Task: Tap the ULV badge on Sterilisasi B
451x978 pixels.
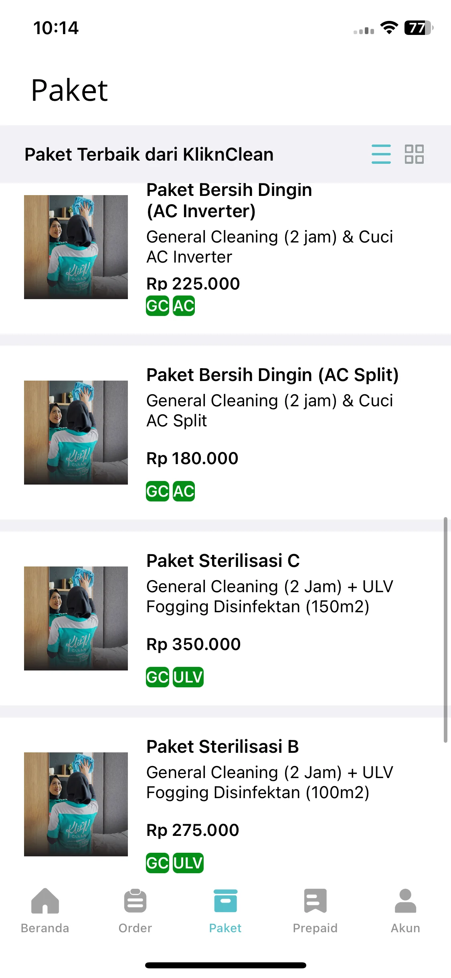Action: (188, 863)
